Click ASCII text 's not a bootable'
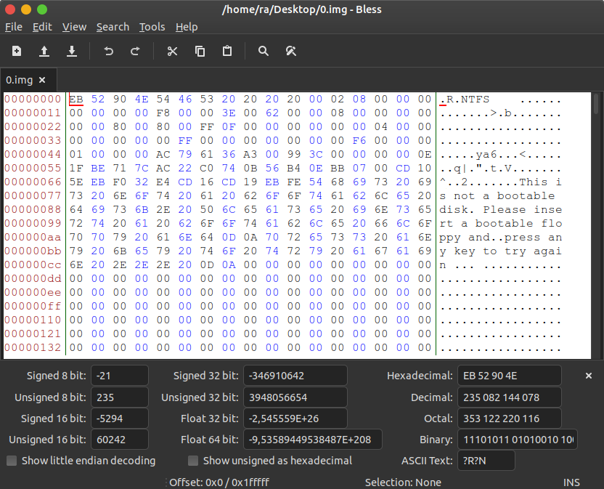604x489 pixels. tap(497, 195)
